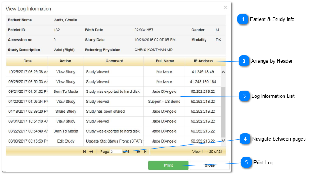Viewport: 312px width, 175px height.
Task: Jump to last page of log
Action: coord(145,152)
